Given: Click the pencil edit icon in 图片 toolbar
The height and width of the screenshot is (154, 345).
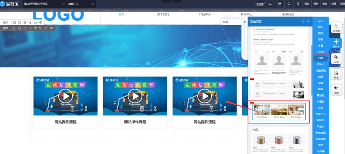Looking at the screenshot, I should [x=14, y=28].
